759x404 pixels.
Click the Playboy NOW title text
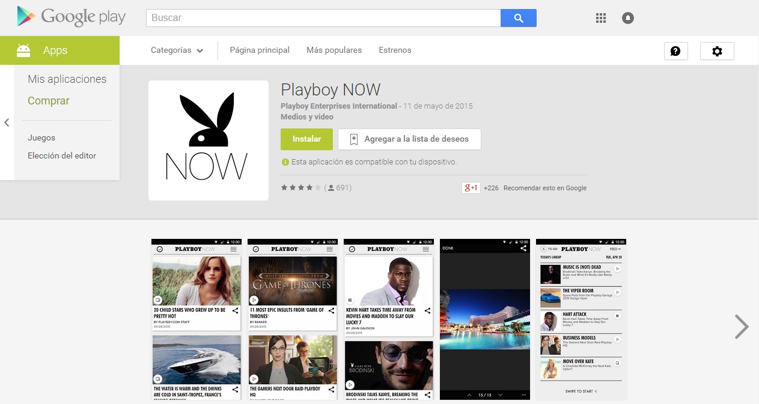coord(331,90)
